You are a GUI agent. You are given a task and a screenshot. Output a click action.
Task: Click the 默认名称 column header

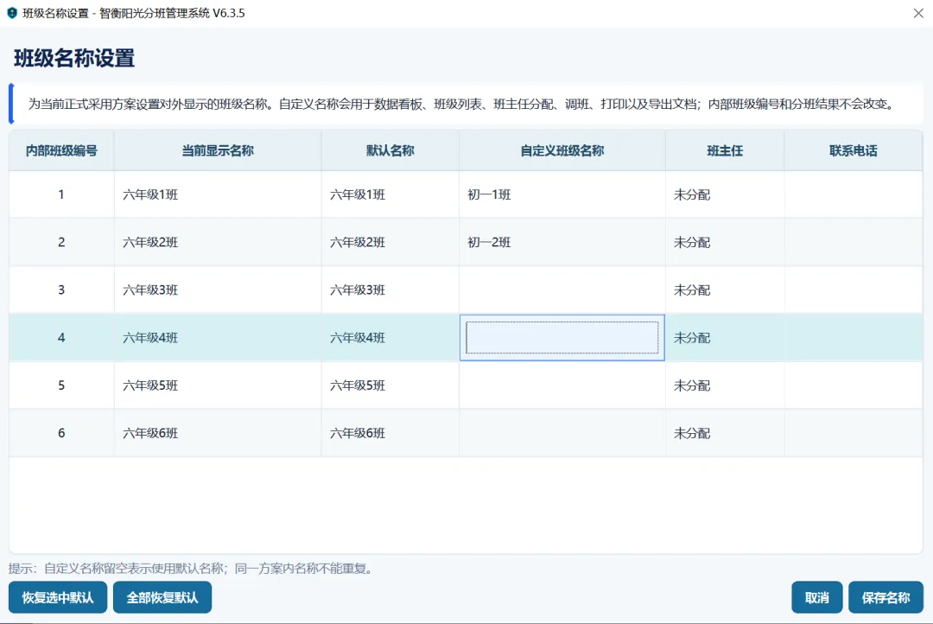click(x=390, y=150)
